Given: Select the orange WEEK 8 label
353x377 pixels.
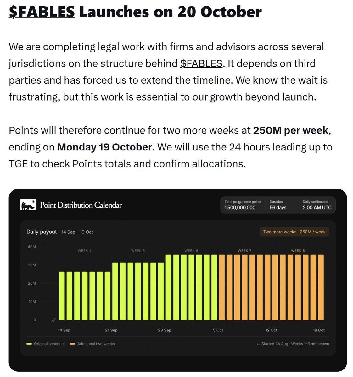Looking at the screenshot, I should click(298, 251).
